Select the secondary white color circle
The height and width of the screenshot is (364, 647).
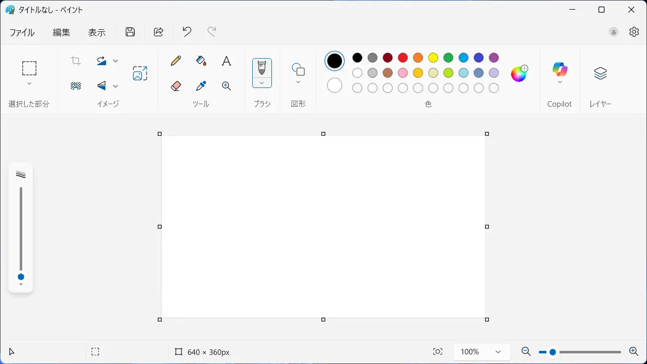point(335,85)
